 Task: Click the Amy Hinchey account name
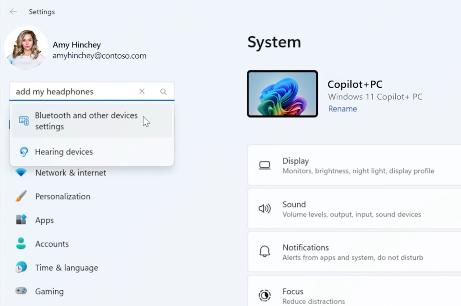pyautogui.click(x=77, y=45)
